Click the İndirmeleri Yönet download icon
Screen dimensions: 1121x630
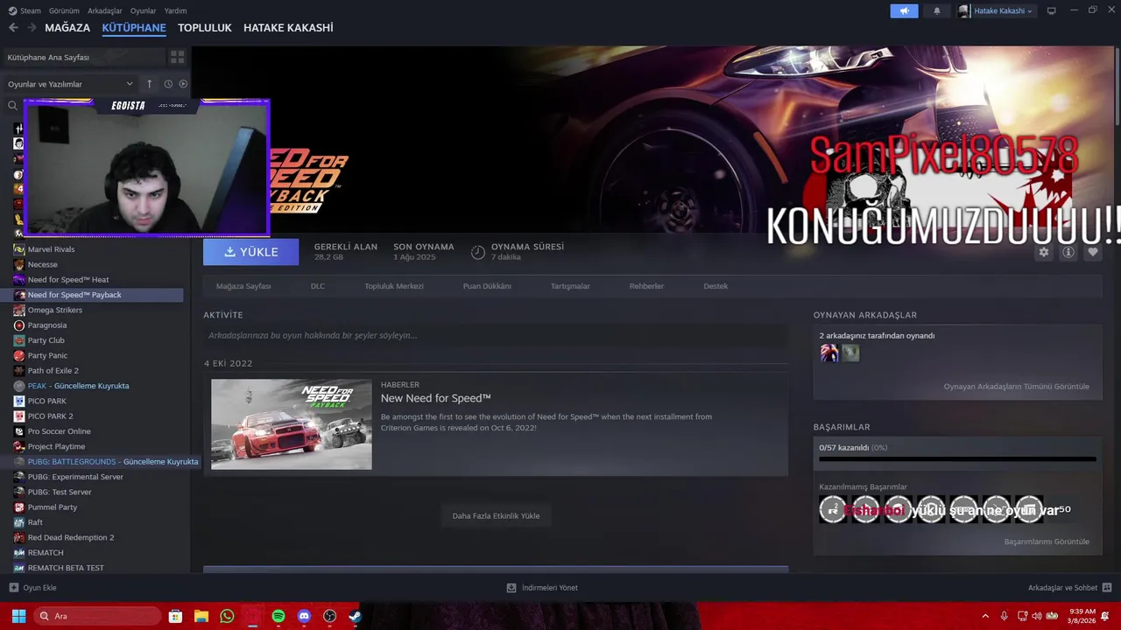click(511, 588)
